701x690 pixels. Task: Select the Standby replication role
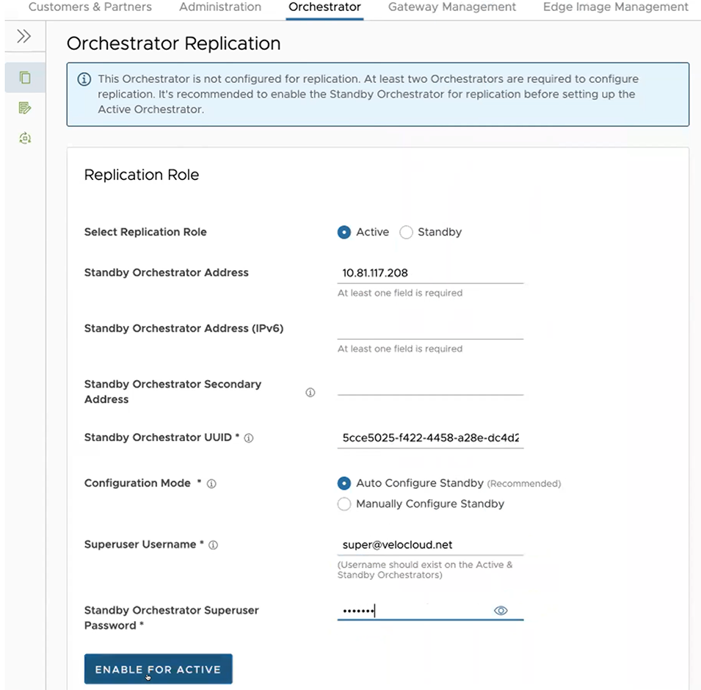click(x=406, y=232)
